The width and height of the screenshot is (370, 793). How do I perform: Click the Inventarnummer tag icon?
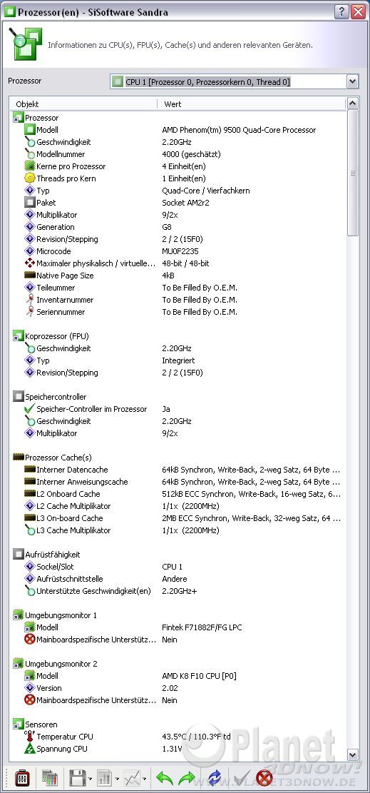(x=29, y=300)
